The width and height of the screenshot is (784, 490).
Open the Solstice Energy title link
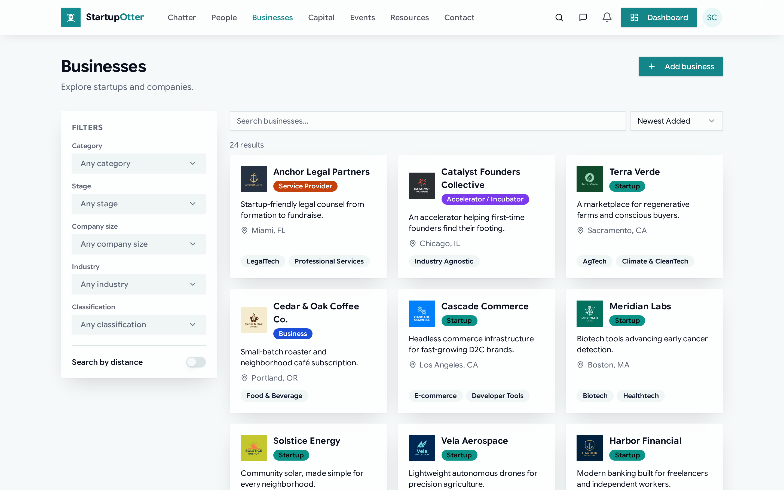[x=307, y=441]
